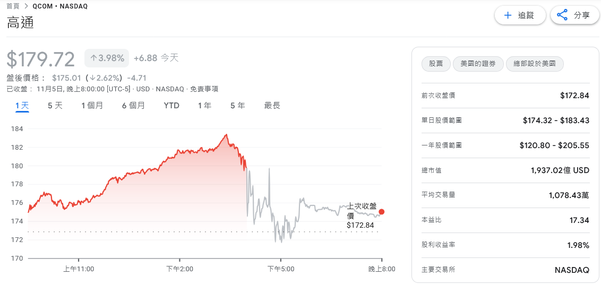Switch to the 5 天 range tab
Screen dimensions: 601x284
pyautogui.click(x=55, y=106)
